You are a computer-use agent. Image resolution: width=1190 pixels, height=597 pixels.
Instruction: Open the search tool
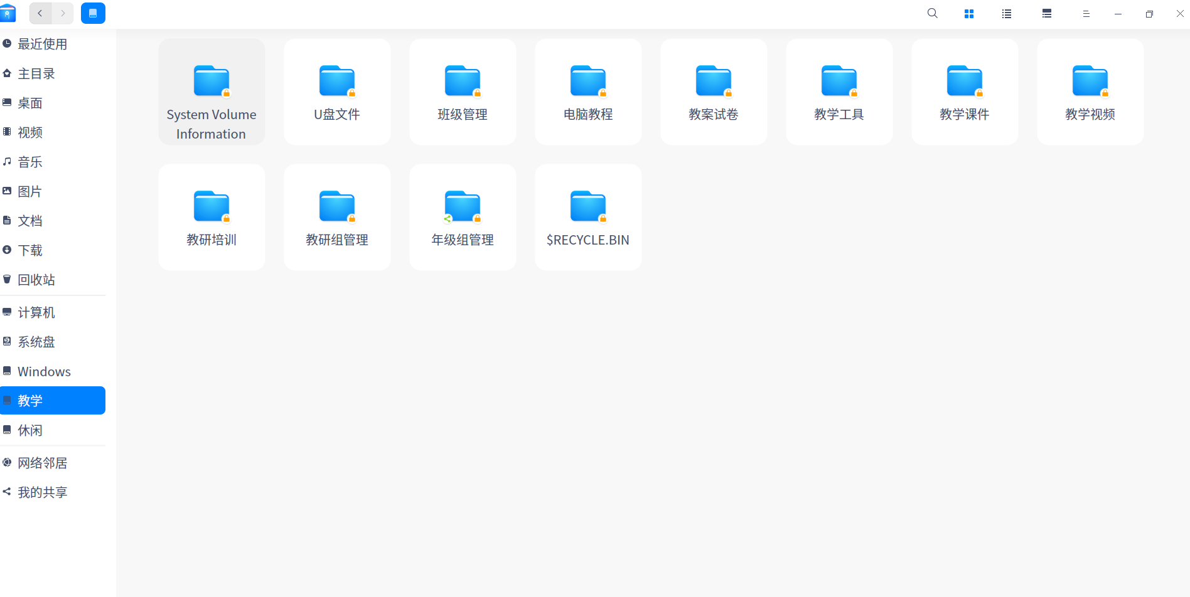coord(933,13)
